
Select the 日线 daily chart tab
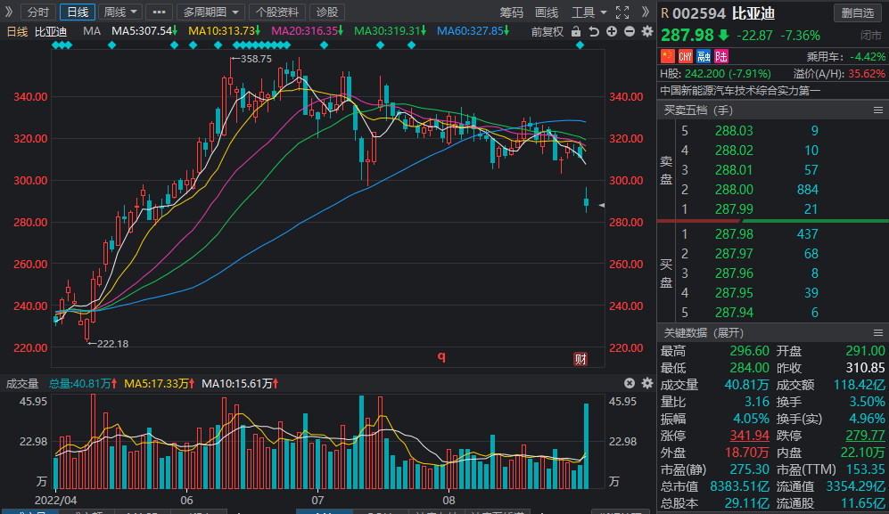(77, 12)
